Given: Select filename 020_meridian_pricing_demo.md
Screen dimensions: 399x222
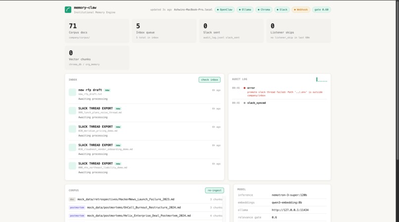Looking at the screenshot, I should [x=98, y=131].
